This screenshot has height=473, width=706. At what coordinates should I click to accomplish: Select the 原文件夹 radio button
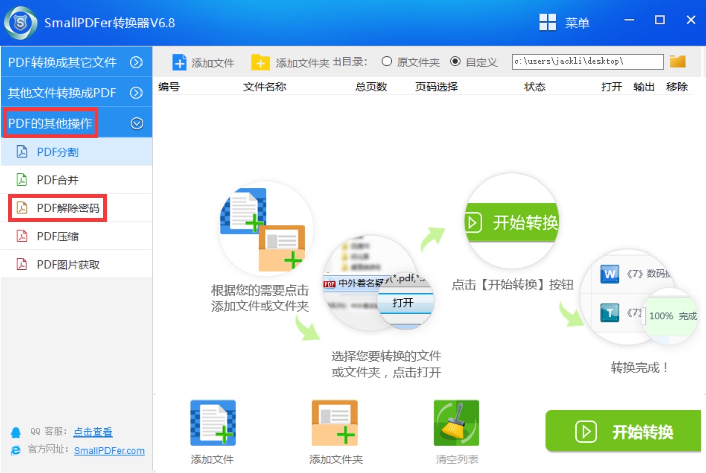pyautogui.click(x=386, y=61)
